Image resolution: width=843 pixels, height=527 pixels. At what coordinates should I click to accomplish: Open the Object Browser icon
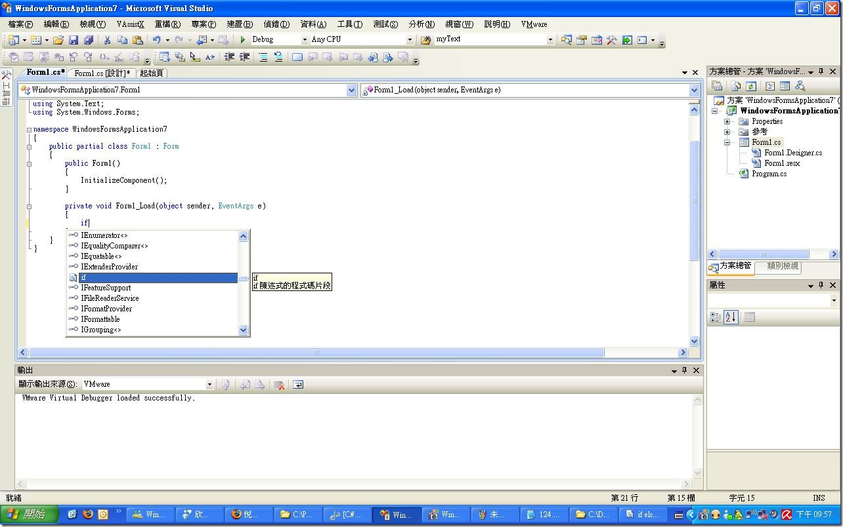click(x=597, y=39)
